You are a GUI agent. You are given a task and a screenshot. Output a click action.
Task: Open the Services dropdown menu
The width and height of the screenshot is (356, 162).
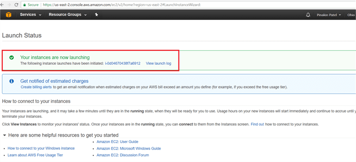point(30,15)
